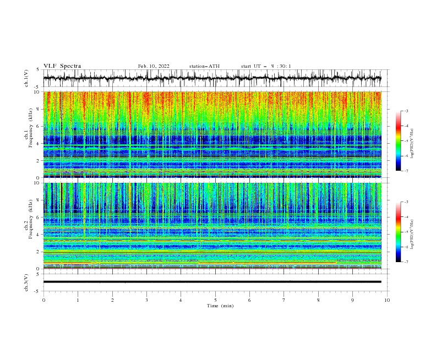Screen dimensions: 436x337
Task: Click the "6" minute tick on time axis
Action: [x=249, y=300]
